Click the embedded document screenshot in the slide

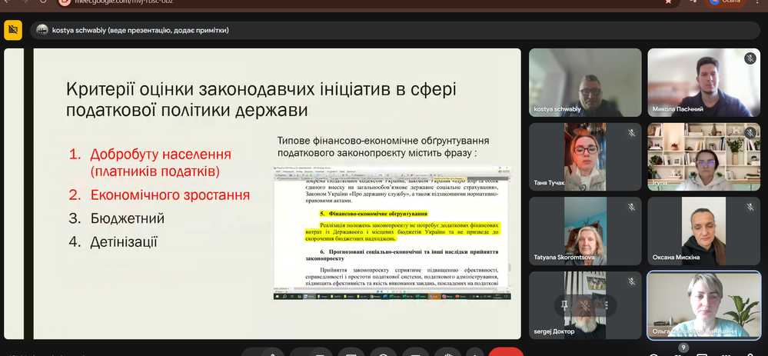coord(392,231)
